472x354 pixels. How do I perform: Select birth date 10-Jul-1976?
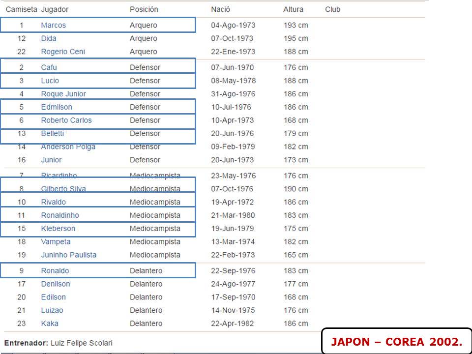(231, 107)
